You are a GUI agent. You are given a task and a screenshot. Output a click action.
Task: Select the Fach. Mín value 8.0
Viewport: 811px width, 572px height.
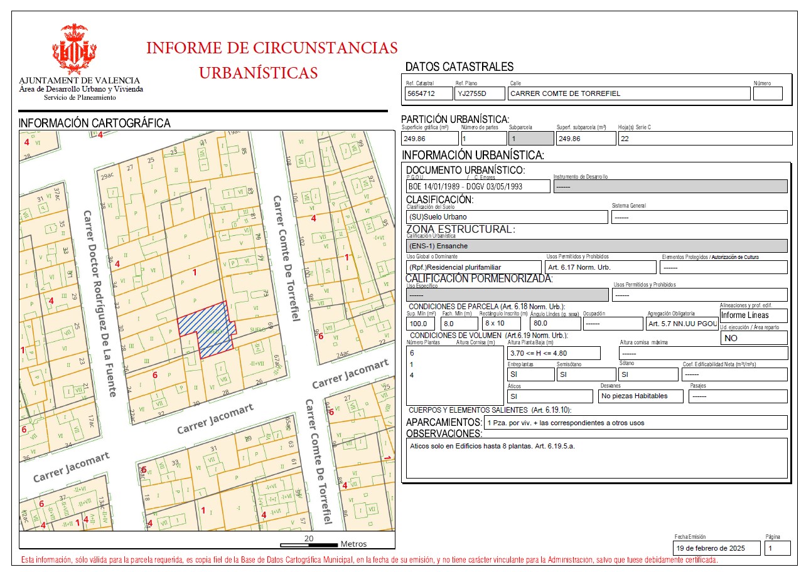point(459,324)
